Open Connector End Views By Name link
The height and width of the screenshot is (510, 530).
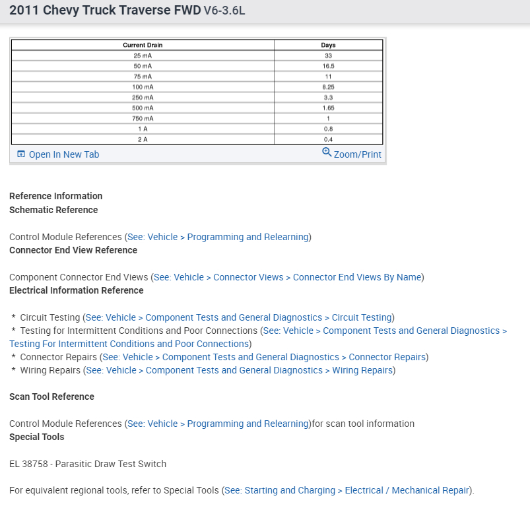coord(357,277)
